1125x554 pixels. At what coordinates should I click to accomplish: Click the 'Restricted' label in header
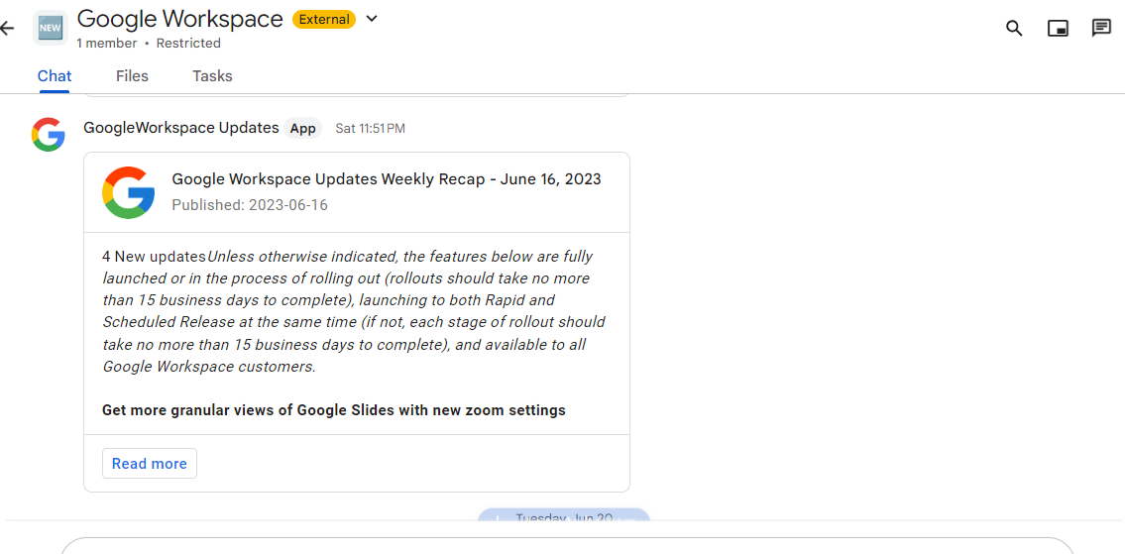point(188,43)
